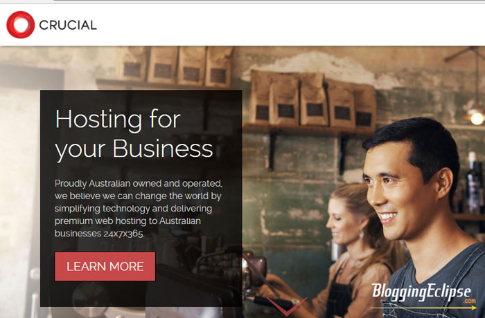Click the hanging light bulb in the photo

click(477, 118)
